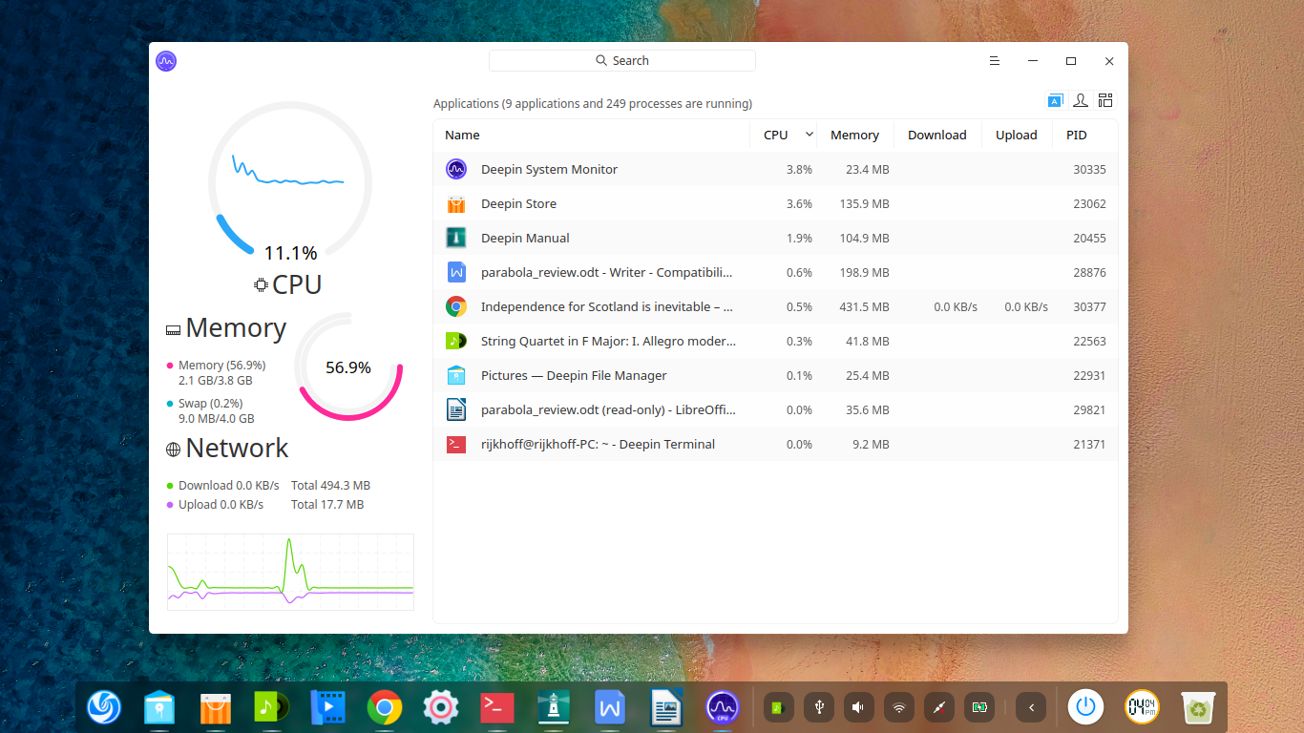Click System Monitor icon in dock
This screenshot has width=1304, height=733.
tap(723, 707)
